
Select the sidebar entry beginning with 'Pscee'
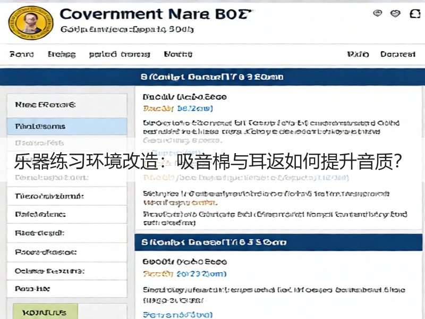pos(67,252)
